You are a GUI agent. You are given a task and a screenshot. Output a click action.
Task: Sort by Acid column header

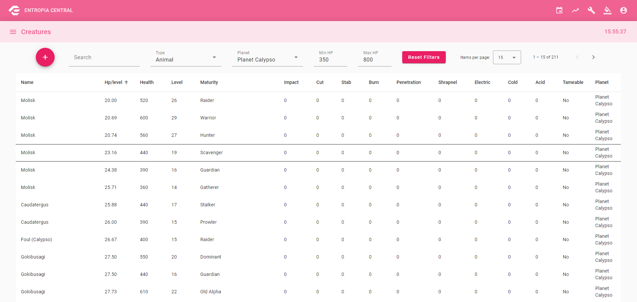click(x=540, y=82)
